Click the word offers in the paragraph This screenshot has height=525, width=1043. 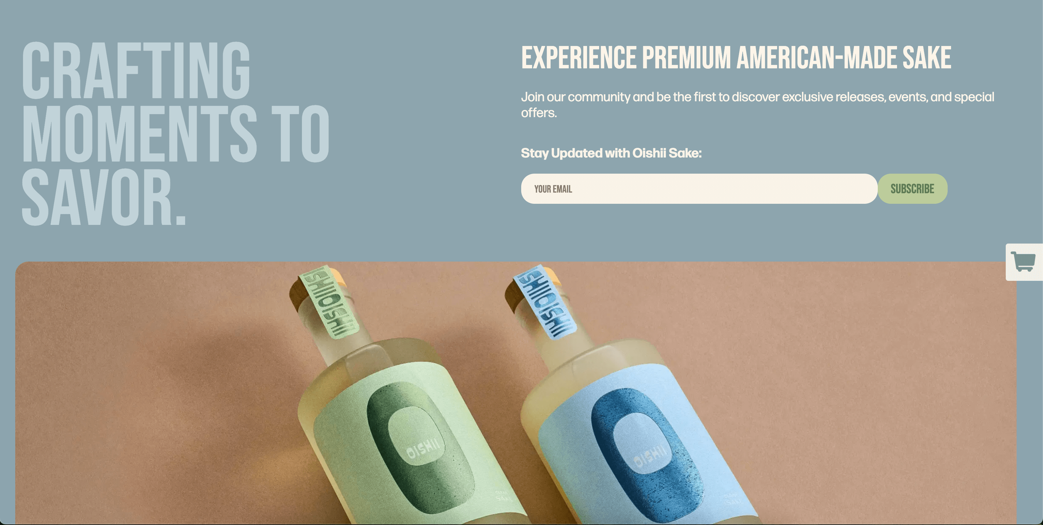coord(539,113)
